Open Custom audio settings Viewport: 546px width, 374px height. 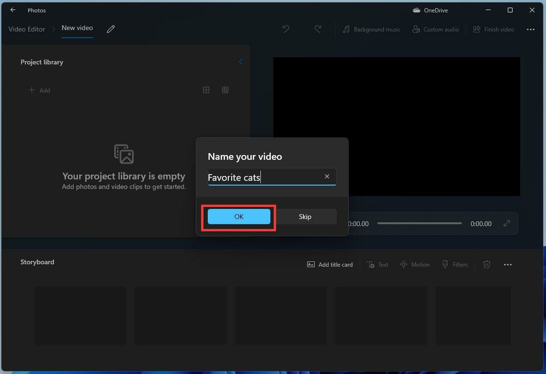[435, 29]
